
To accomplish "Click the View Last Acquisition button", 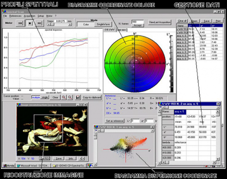I will point(159,22).
